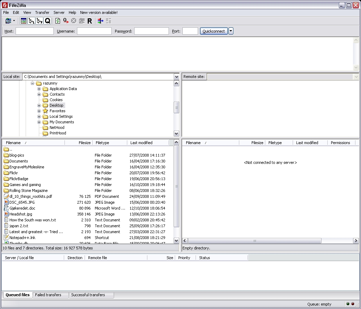Click the Quickconnect button

click(214, 31)
